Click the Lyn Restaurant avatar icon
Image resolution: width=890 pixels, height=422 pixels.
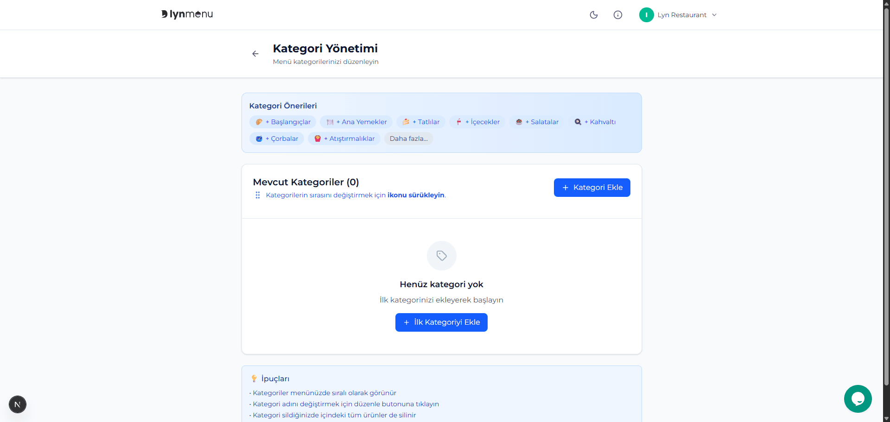647,14
